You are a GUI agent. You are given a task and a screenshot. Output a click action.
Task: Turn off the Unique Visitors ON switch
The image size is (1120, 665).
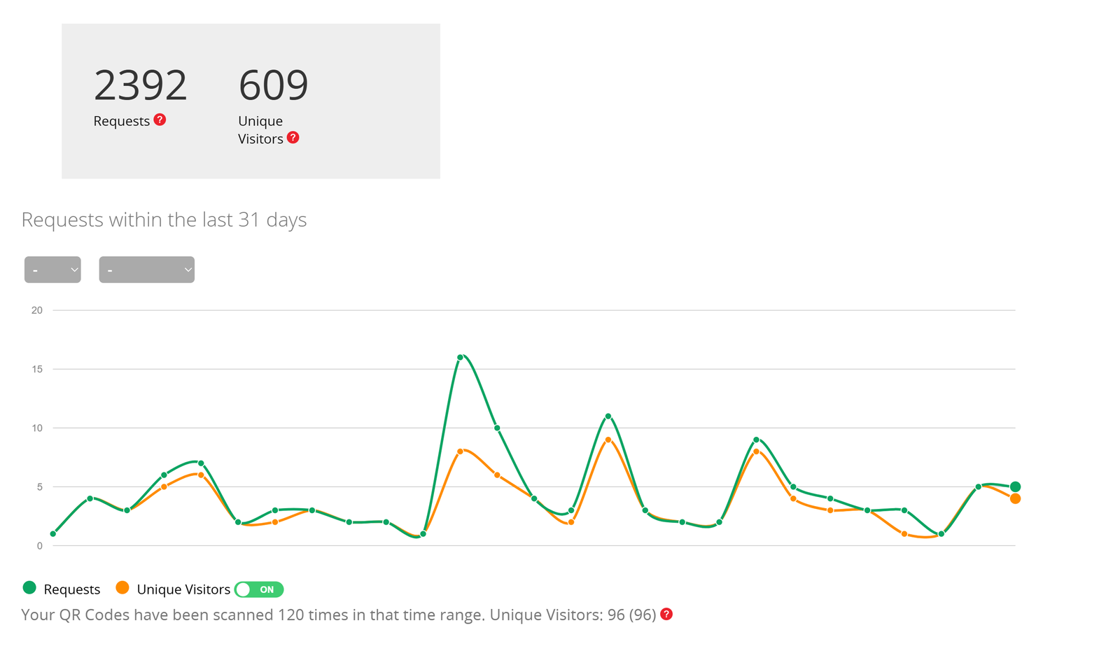(259, 589)
